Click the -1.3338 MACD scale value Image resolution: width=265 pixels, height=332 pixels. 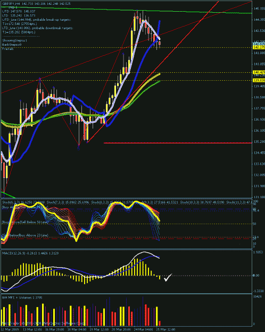point(258,291)
